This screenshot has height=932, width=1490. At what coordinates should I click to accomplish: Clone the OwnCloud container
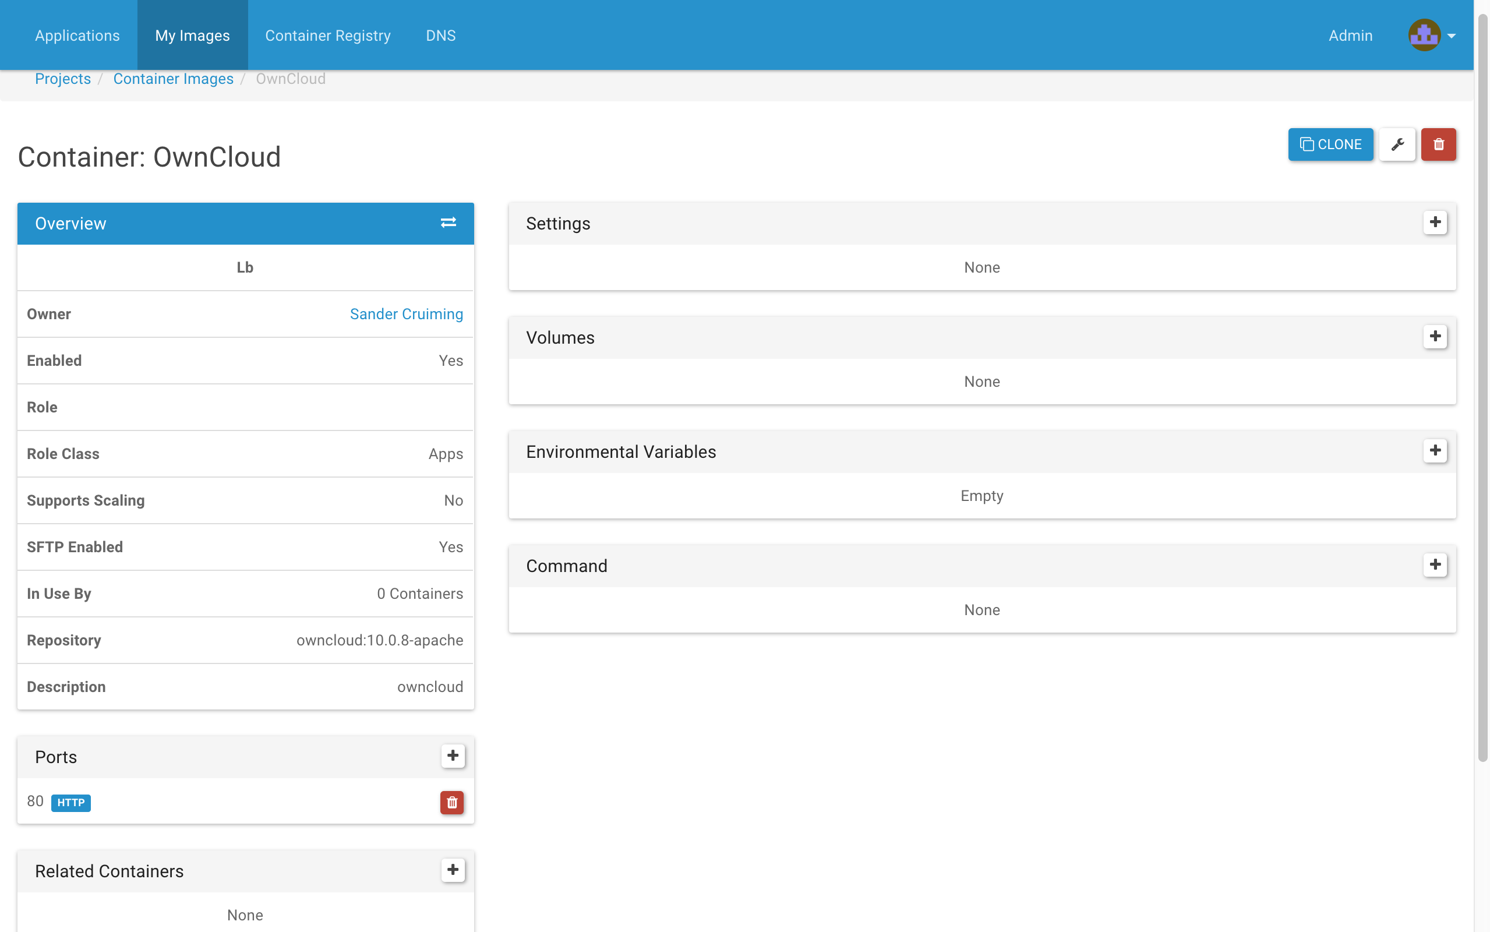click(x=1330, y=144)
